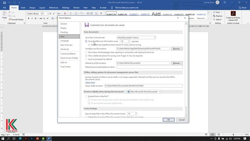Click the Learn more link

coord(90,83)
